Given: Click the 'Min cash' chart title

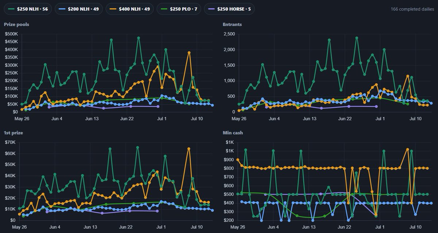Looking at the screenshot, I should [x=233, y=133].
